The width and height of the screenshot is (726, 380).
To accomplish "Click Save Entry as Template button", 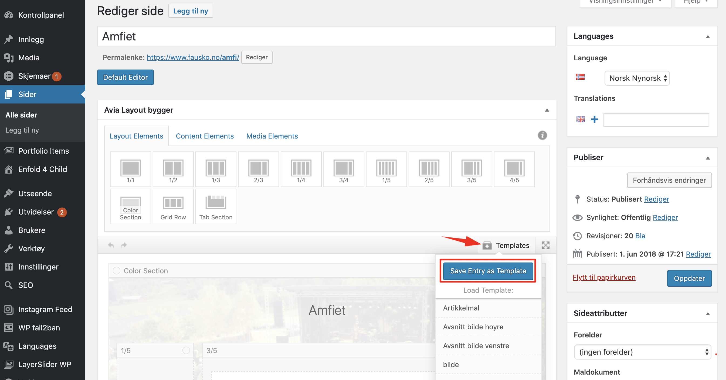I will pyautogui.click(x=488, y=271).
